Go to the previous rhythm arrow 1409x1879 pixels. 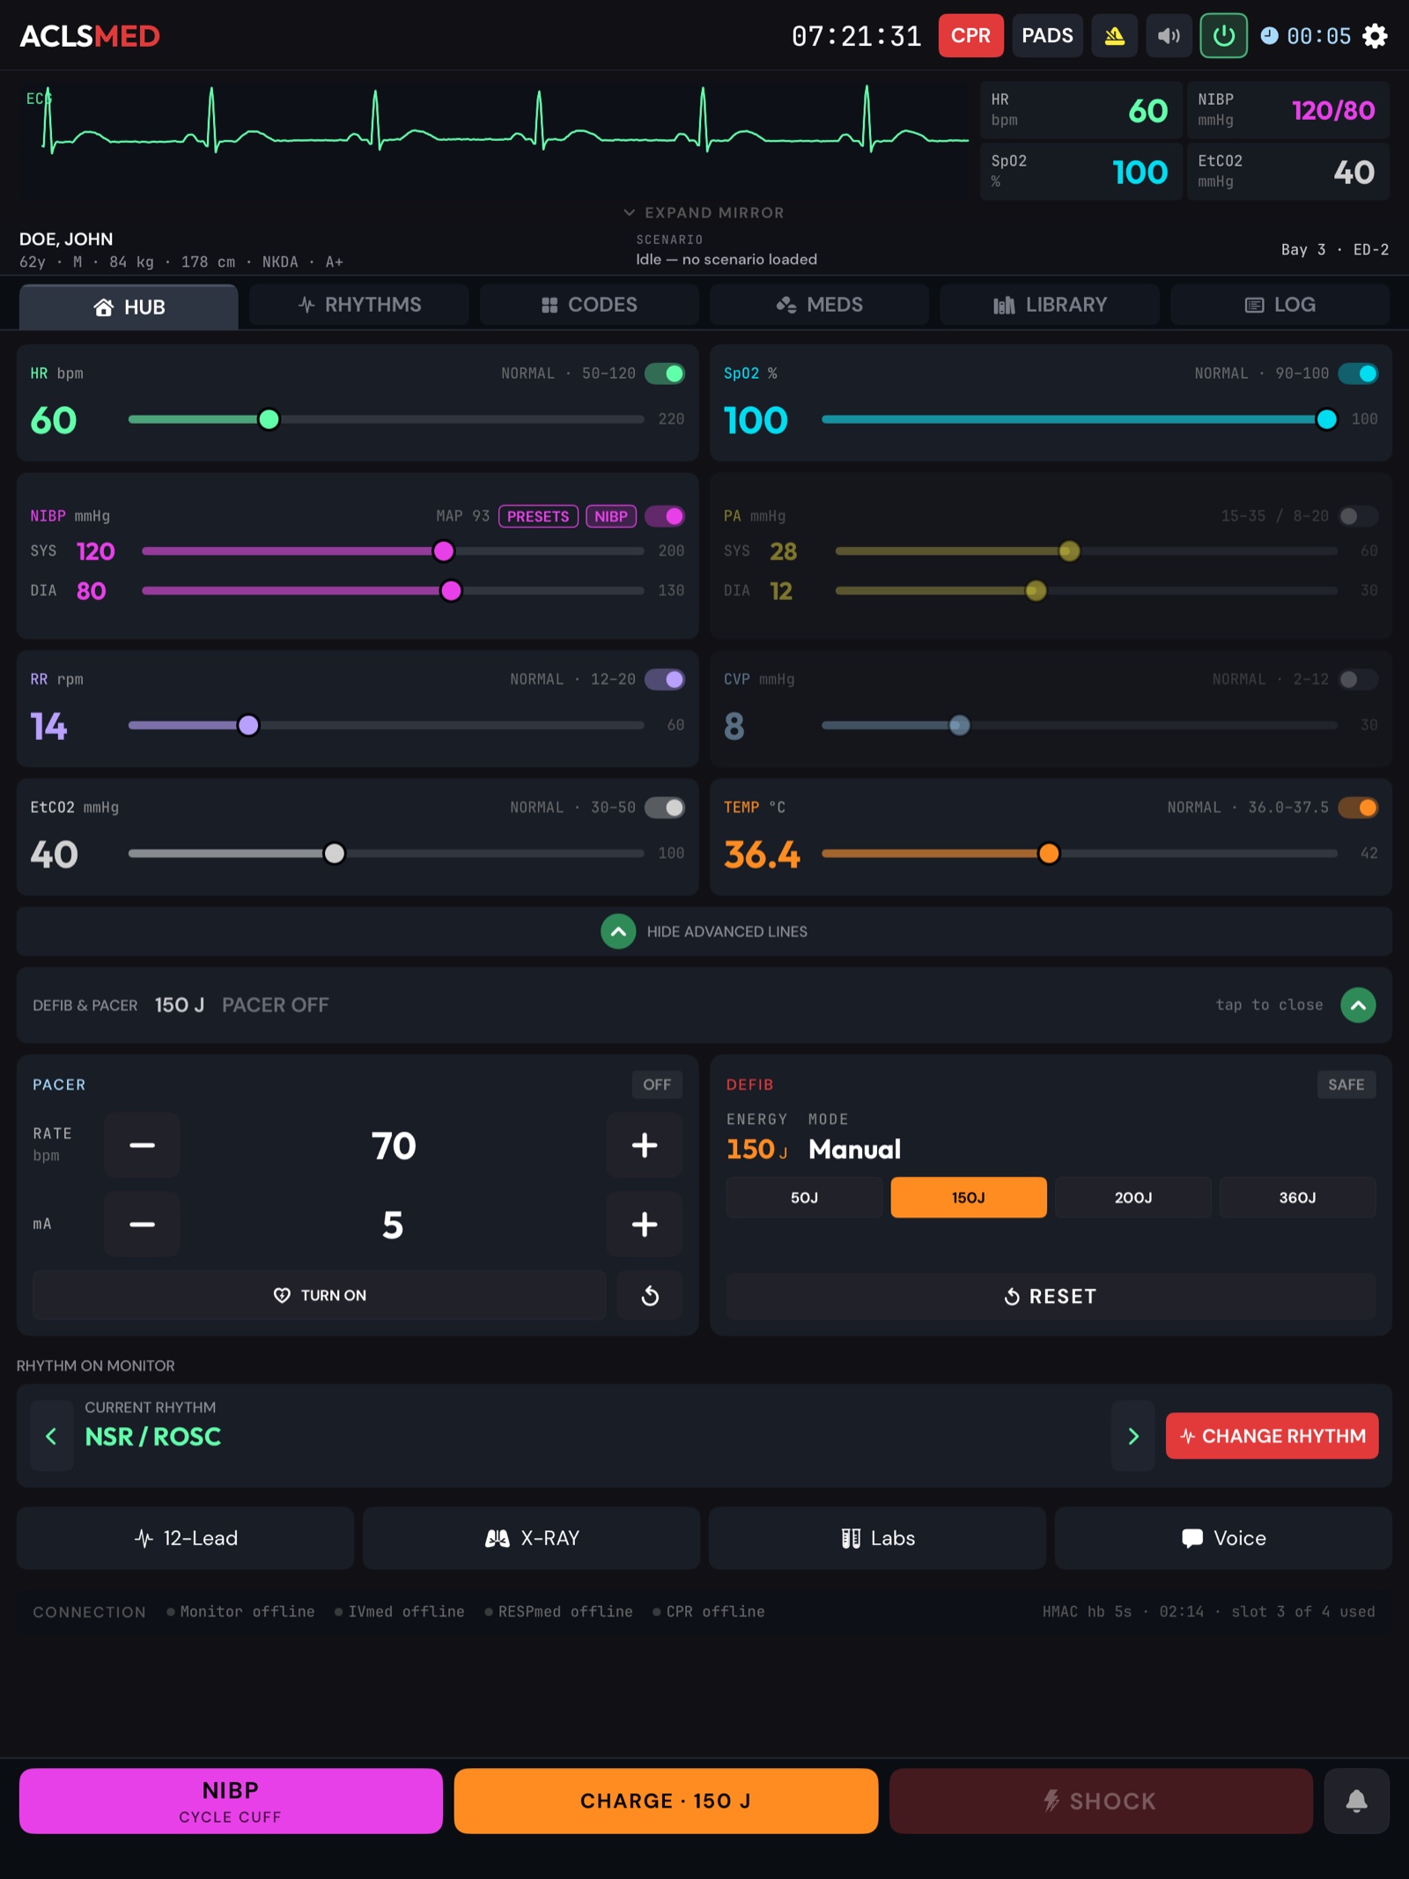coord(51,1436)
